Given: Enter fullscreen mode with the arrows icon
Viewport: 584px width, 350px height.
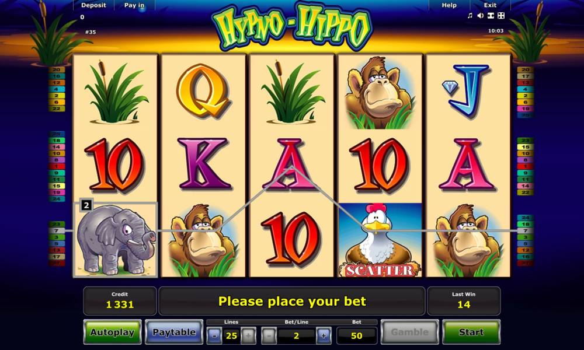Looking at the screenshot, I should 501,16.
